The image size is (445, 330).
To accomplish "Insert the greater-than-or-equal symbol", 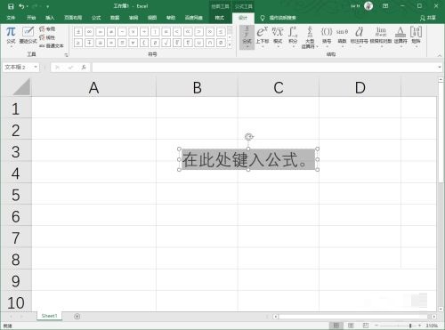I will (78, 43).
